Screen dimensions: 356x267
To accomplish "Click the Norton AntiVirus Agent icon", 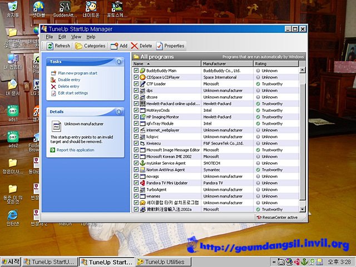I will 142,170.
